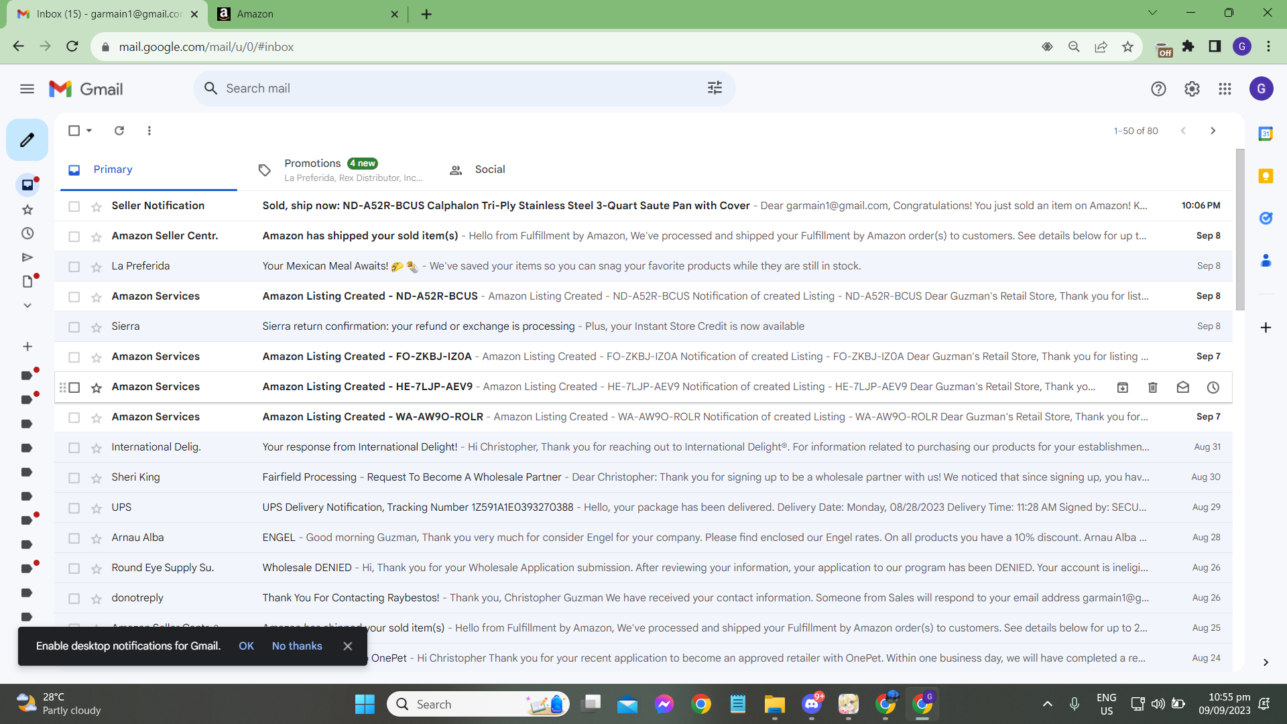Star the Sheri King email
Screen dimensions: 1287x724
pos(97,478)
